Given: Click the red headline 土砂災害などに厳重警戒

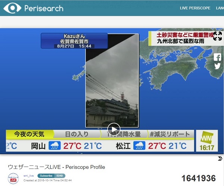Looking at the screenshot, I should [184, 35].
